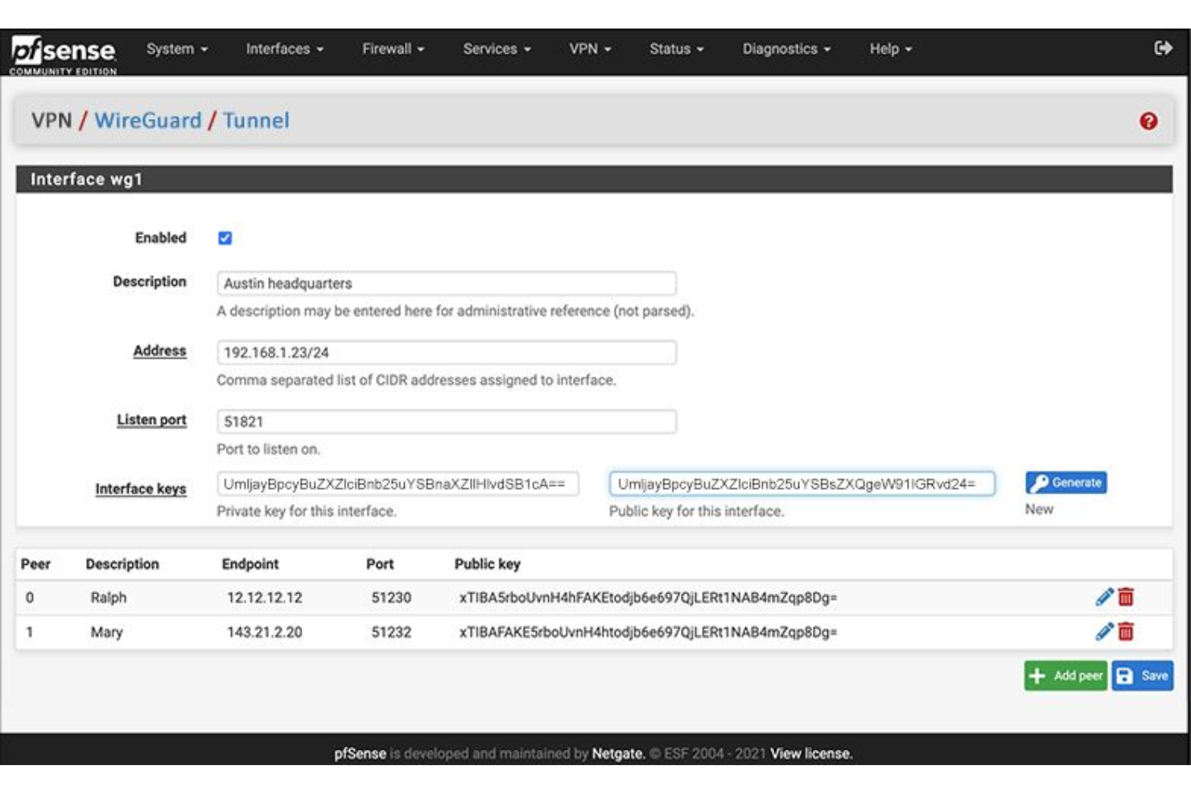Screen dimensions: 1191x794
Task: Click the Mary peer description
Action: coord(106,632)
